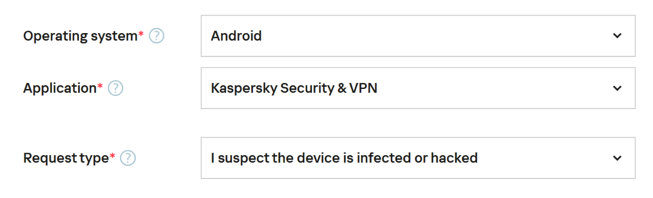Open the Application dropdown list
This screenshot has width=653, height=198.
click(418, 88)
